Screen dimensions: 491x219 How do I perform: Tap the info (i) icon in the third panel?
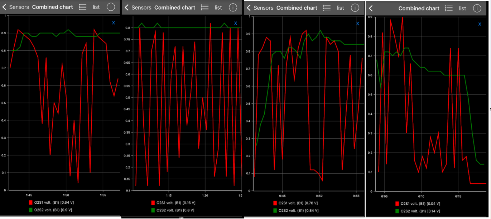point(355,8)
